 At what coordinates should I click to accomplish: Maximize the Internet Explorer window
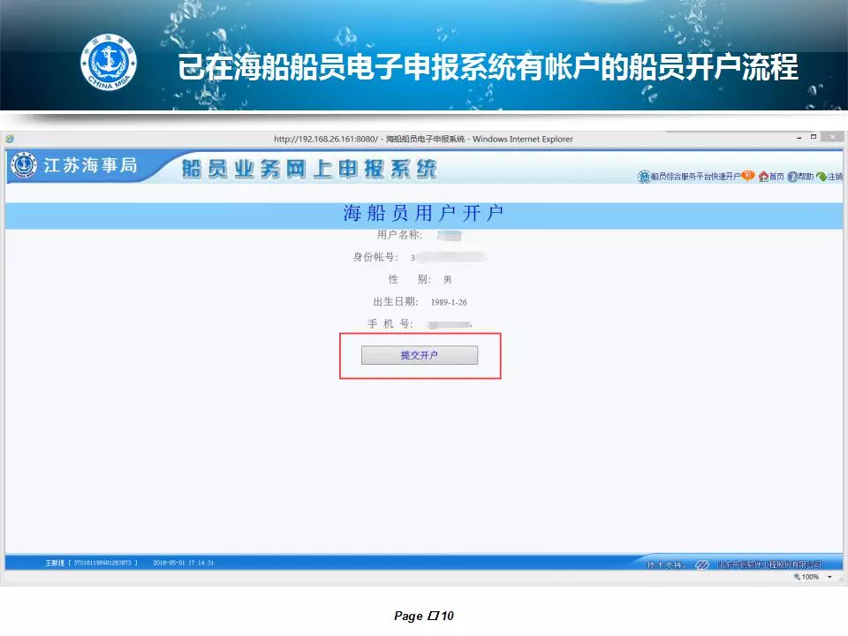(813, 137)
